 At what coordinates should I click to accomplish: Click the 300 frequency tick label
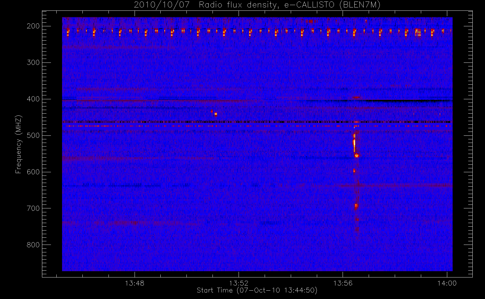click(33, 62)
